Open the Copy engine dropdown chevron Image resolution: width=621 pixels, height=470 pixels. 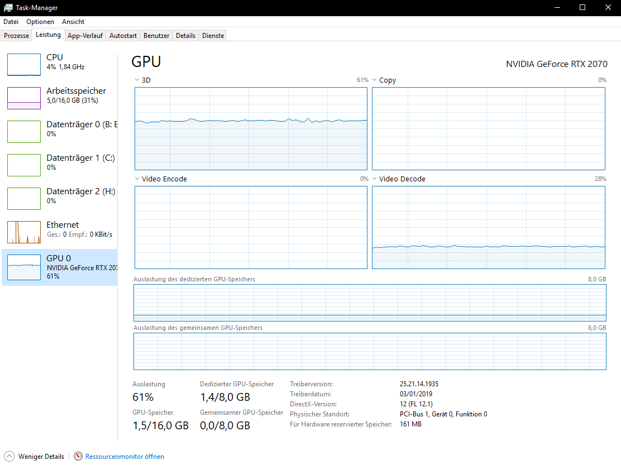click(374, 80)
